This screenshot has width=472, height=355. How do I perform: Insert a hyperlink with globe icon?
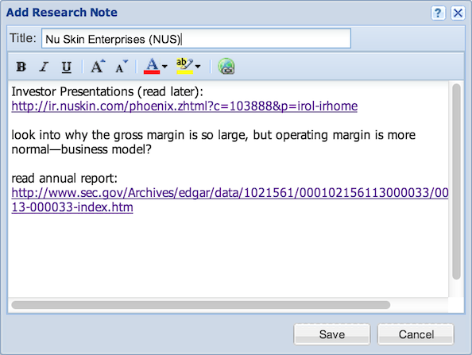click(x=226, y=66)
